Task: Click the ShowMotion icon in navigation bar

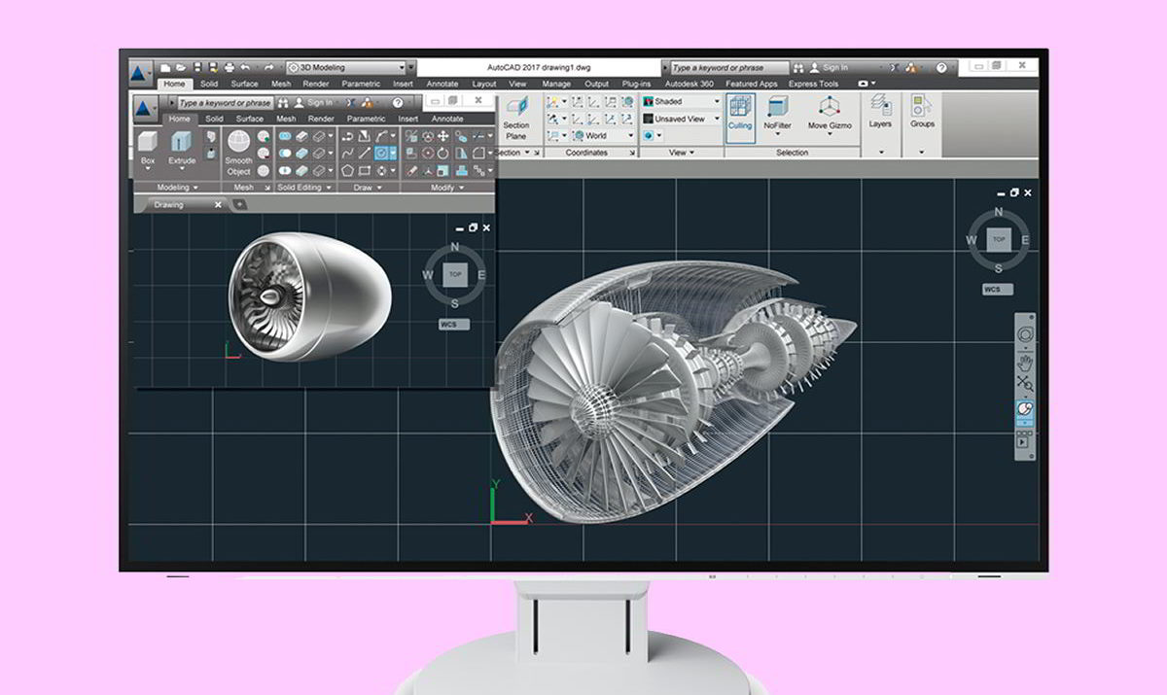Action: click(1023, 441)
